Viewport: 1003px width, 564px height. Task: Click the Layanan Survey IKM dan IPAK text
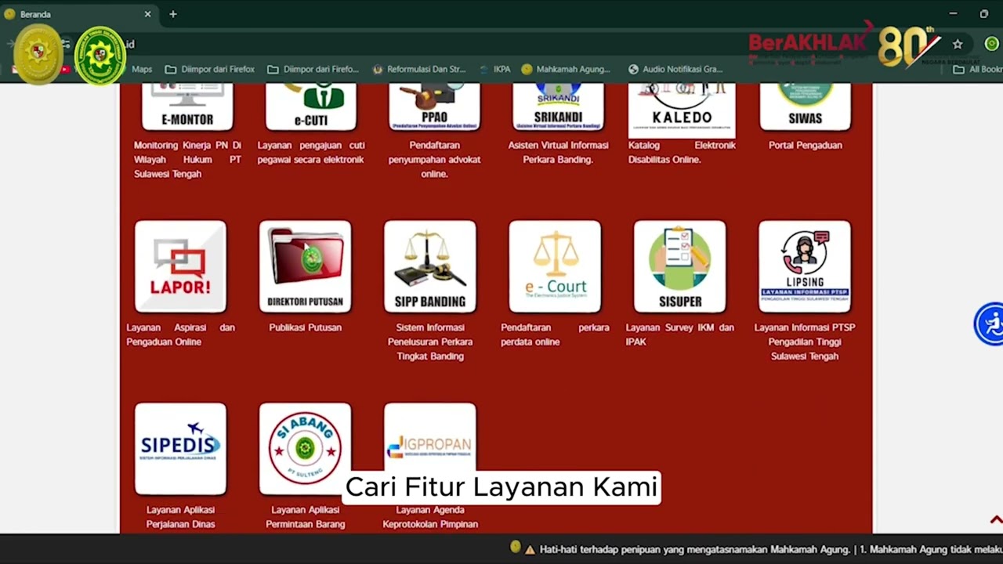[x=680, y=334]
